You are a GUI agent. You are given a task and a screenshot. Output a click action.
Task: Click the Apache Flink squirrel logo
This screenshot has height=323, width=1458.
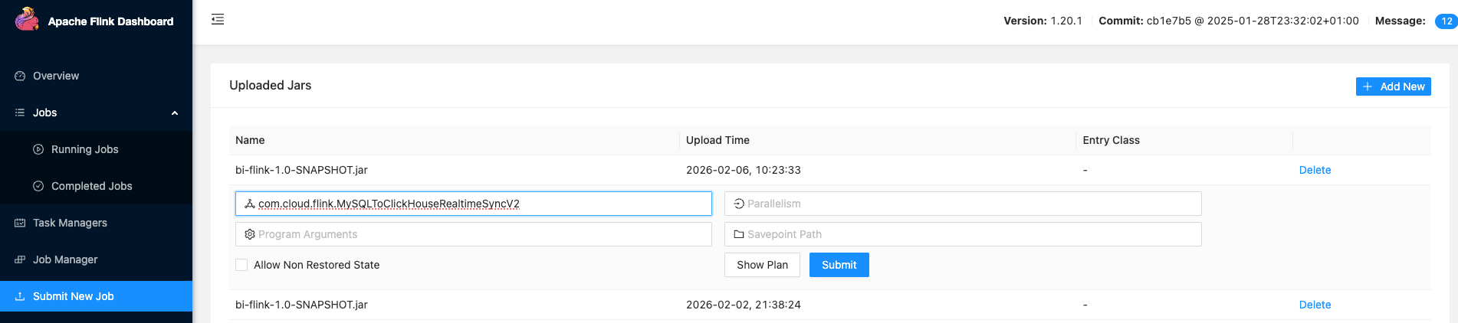27,19
